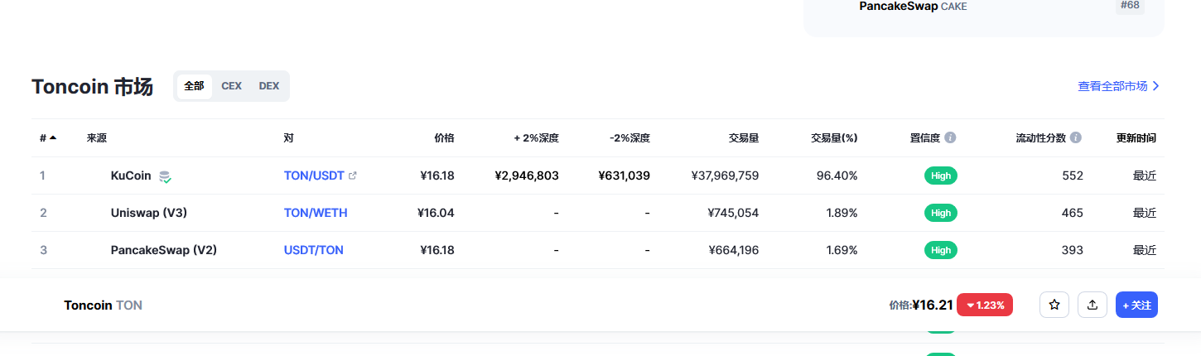Open the TON/USDT pair link
Image resolution: width=1201 pixels, height=356 pixels.
coord(314,176)
